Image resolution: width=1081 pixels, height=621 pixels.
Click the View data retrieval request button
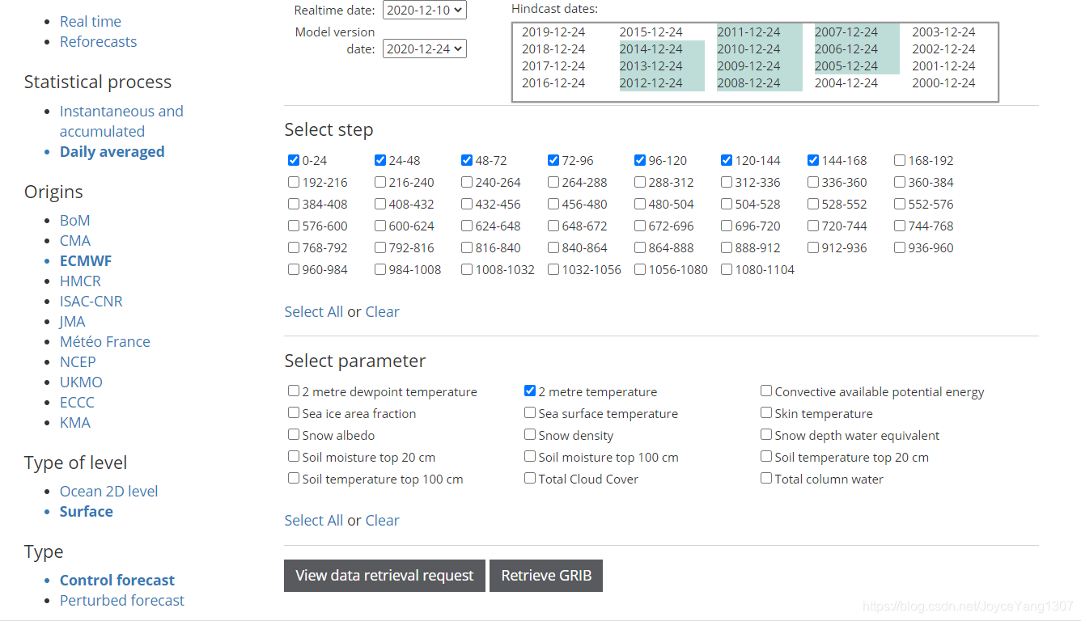pyautogui.click(x=384, y=575)
